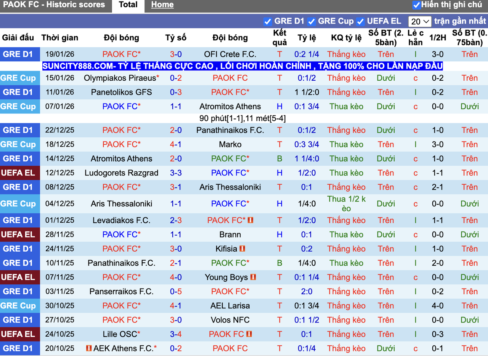Screen dimensions: 488x356
Task: Open Olympiakos Piraeus team link
Action: [120, 78]
